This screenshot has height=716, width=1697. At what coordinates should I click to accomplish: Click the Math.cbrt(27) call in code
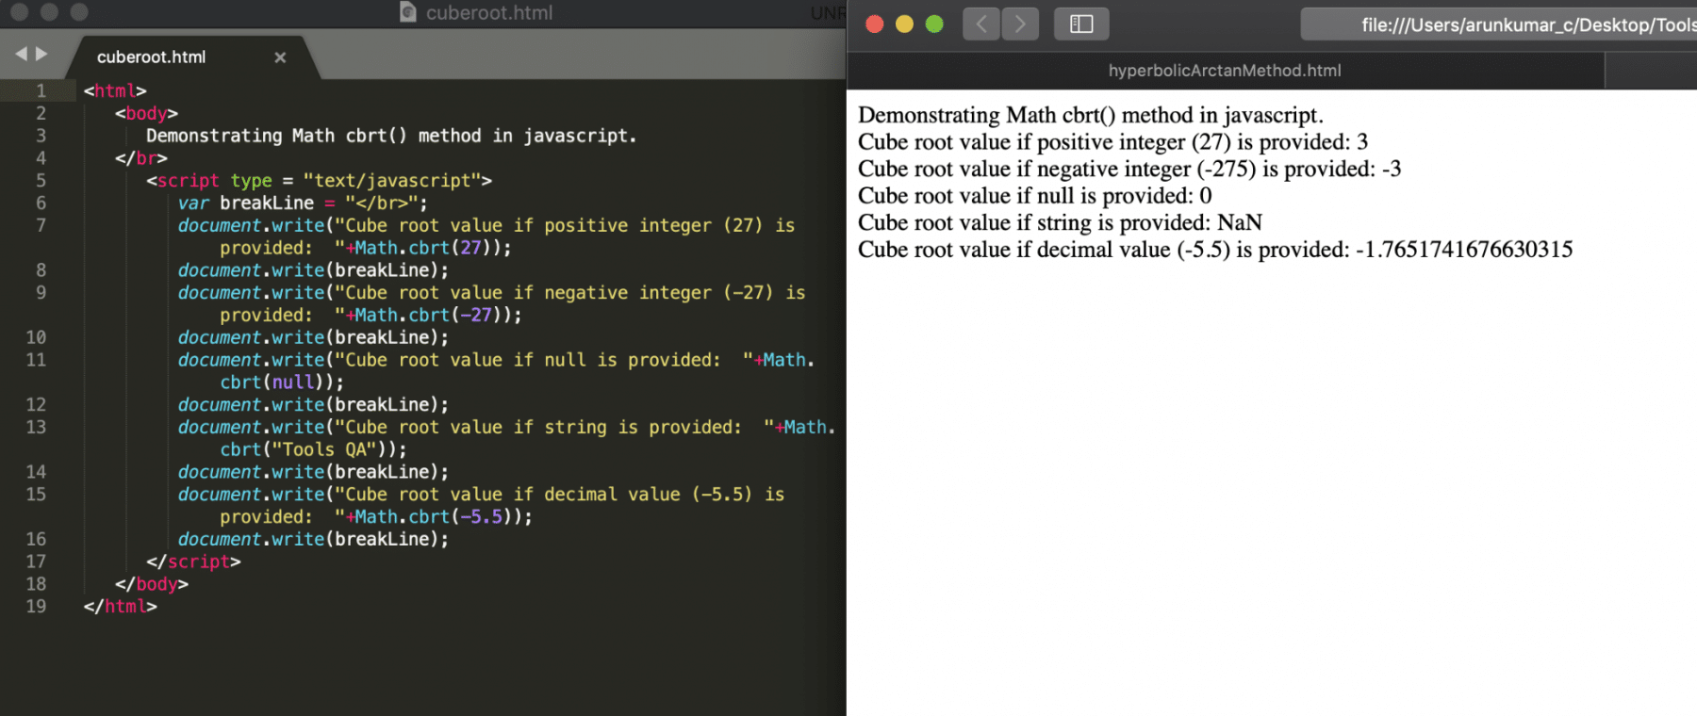(427, 248)
